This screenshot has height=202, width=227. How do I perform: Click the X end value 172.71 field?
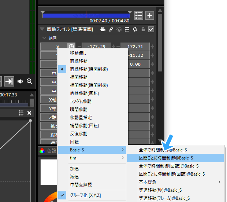click(x=135, y=47)
